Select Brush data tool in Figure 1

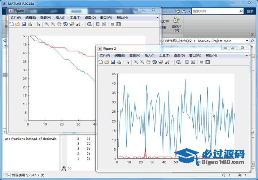tap(78, 24)
